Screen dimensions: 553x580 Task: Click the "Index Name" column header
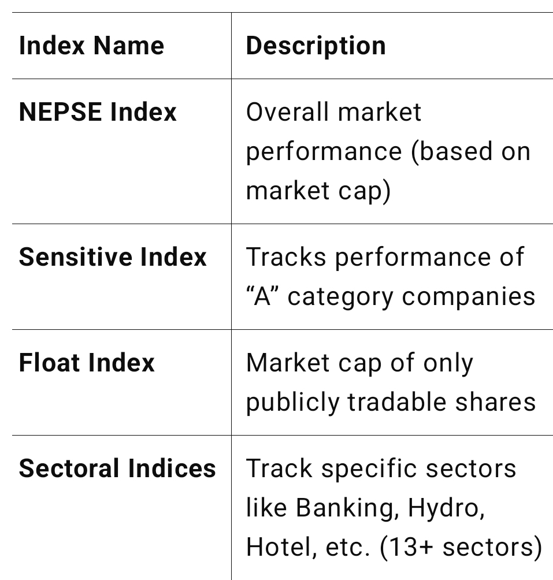(x=91, y=46)
